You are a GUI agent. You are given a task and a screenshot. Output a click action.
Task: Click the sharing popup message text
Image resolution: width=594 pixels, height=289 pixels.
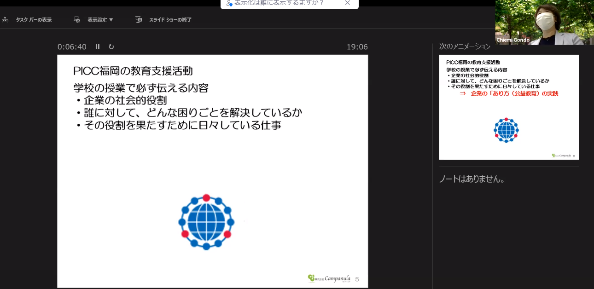click(x=279, y=3)
